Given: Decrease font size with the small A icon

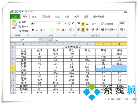Looking at the screenshot, I should [x=73, y=23].
